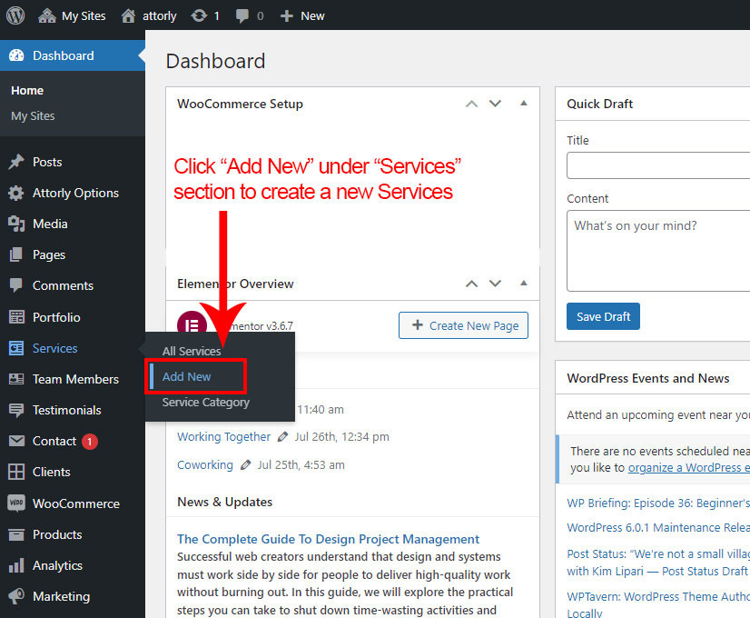Click the WordPress logo icon
This screenshot has height=618, width=750.
click(15, 15)
